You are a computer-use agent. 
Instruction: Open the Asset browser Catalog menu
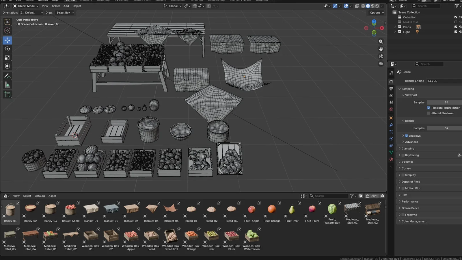click(40, 196)
